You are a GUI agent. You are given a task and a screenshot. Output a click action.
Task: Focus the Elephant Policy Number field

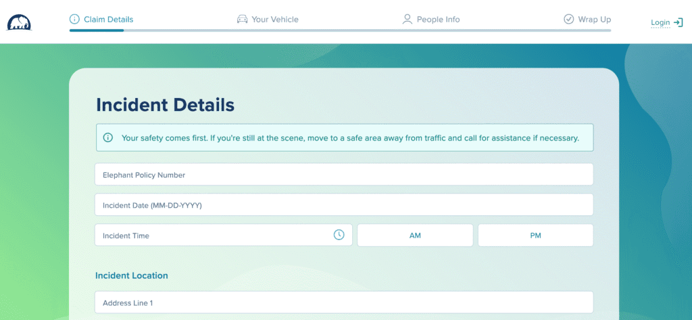(x=344, y=175)
